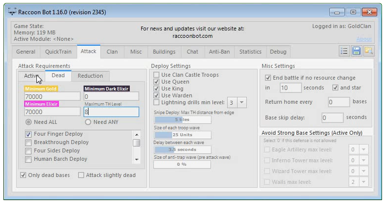Uncheck the Use Queen option
Screen dimensions: 386x206
(156, 82)
